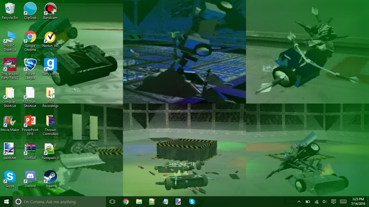Open the touch keyboard tray icon
This screenshot has height=207, width=369.
[343, 202]
